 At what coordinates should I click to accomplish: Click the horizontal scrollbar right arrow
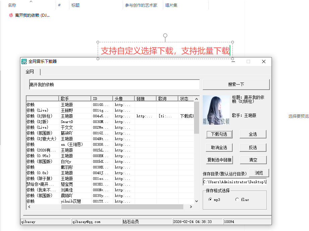191,207
